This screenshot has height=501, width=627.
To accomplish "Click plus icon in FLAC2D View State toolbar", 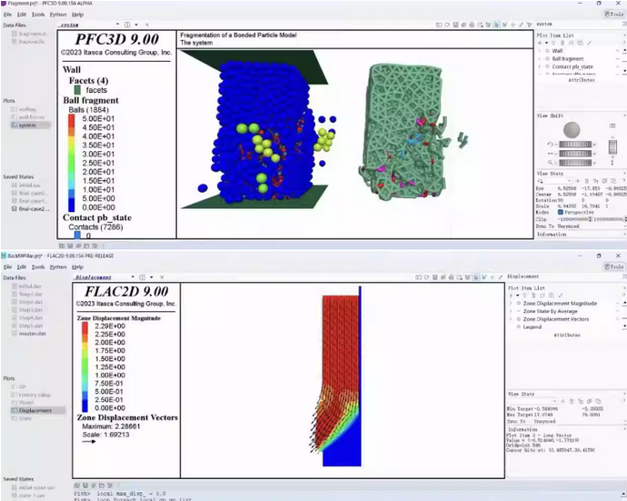I will pyautogui.click(x=562, y=401).
